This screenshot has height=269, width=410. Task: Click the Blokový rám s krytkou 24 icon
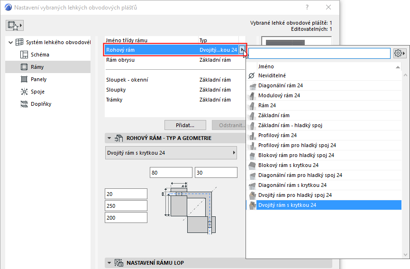(252, 165)
